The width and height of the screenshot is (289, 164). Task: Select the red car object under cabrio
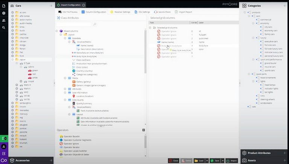[x=35, y=74]
